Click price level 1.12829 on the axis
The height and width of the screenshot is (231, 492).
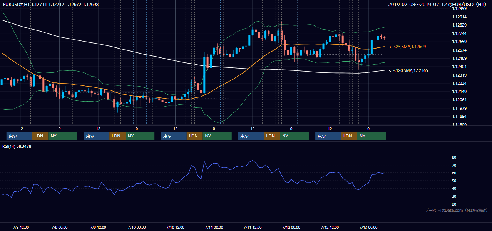tap(459, 25)
